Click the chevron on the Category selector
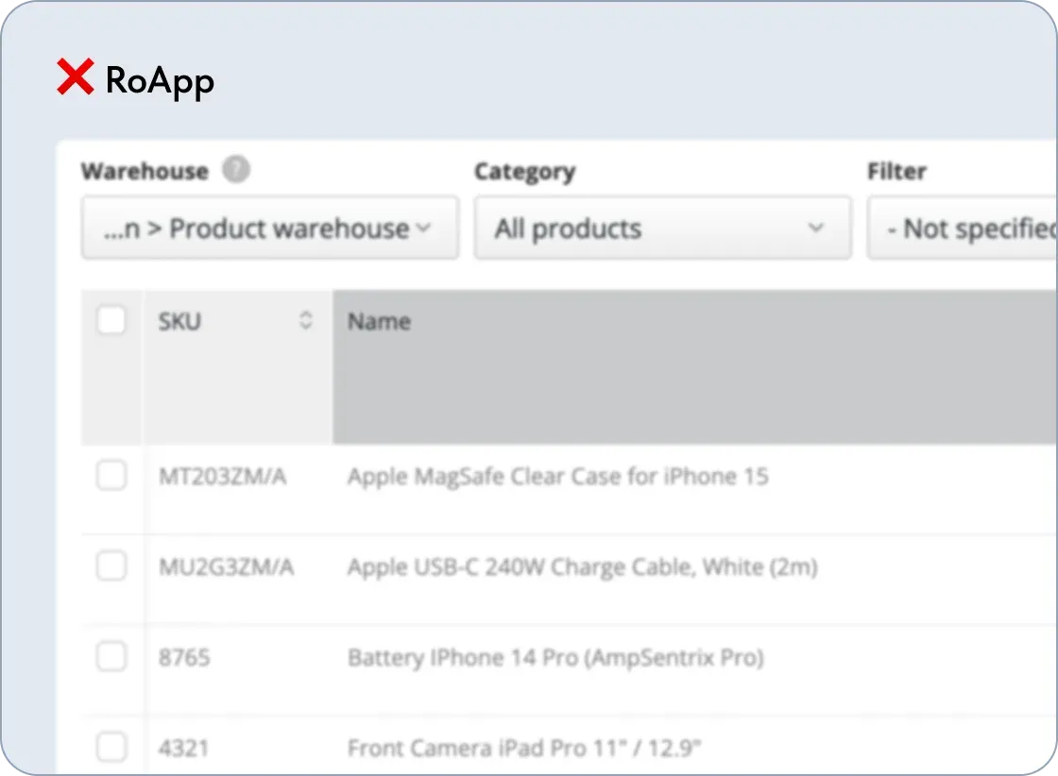Viewport: 1058px width, 776px height. pos(815,229)
